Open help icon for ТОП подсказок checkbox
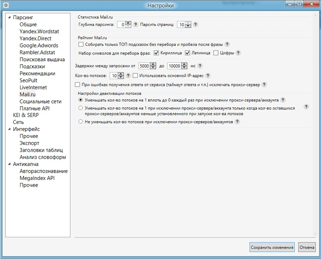The width and height of the screenshot is (321, 259). pos(227,44)
